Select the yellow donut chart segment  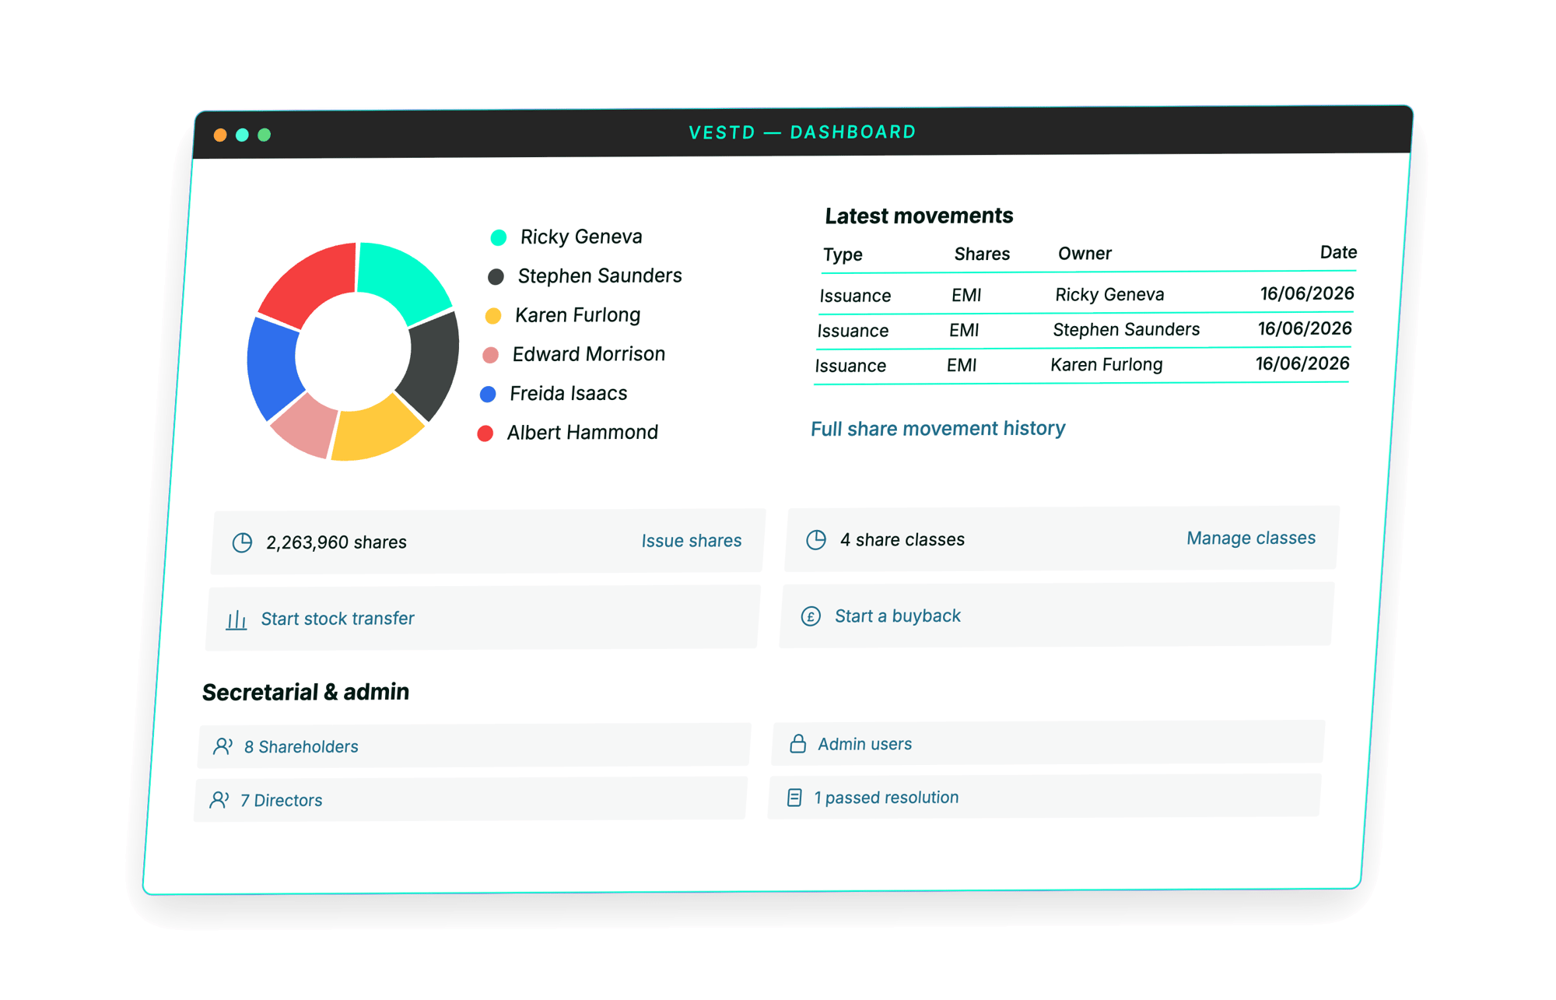[376, 431]
